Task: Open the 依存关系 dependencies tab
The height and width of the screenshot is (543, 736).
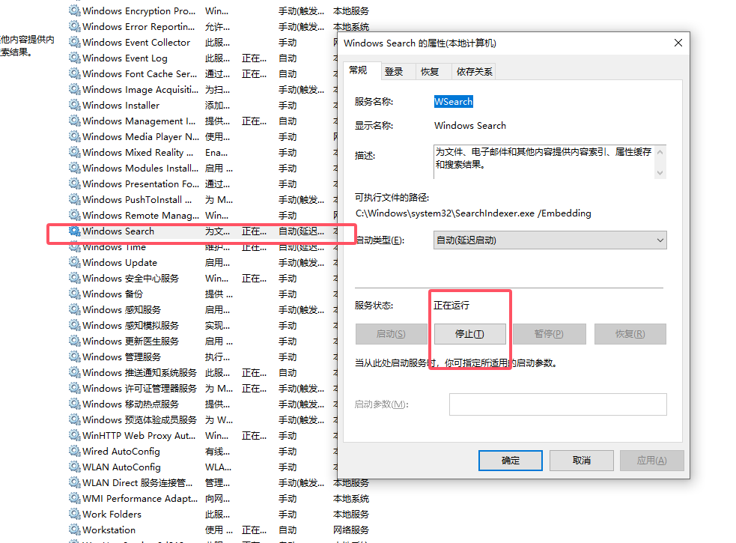Action: pyautogui.click(x=475, y=72)
